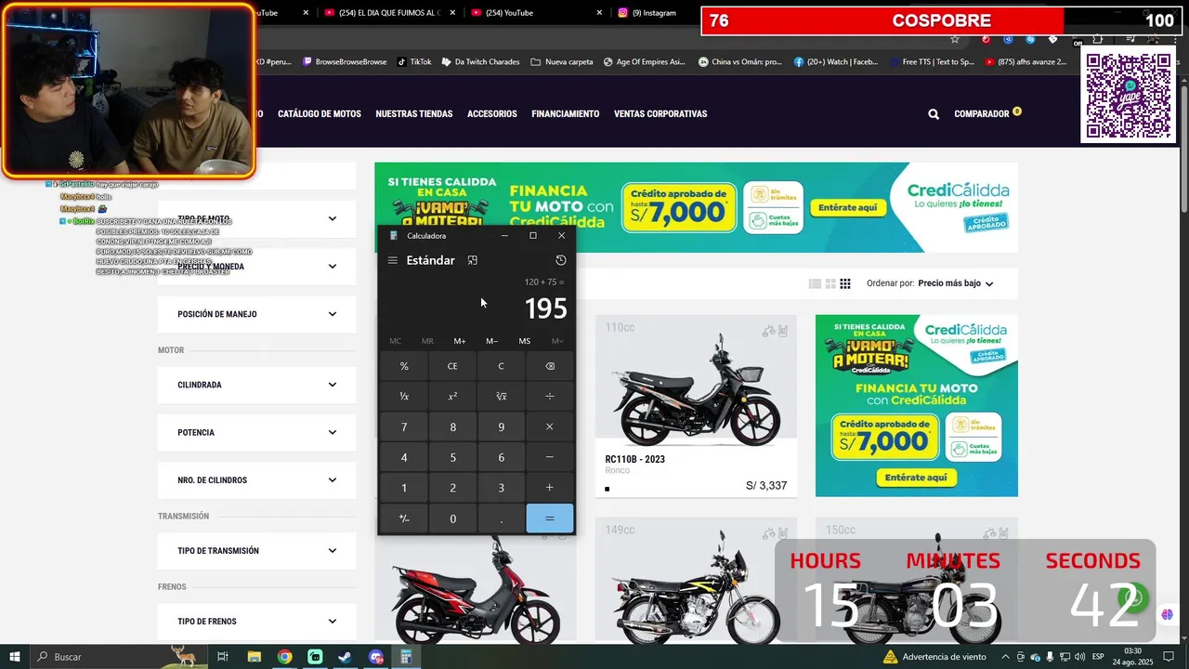The height and width of the screenshot is (669, 1189).
Task: Open File Explorer from the taskbar
Action: tap(254, 657)
